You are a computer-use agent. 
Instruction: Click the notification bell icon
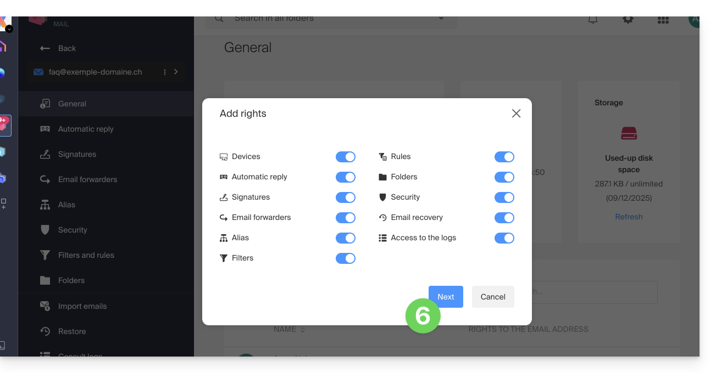click(593, 20)
